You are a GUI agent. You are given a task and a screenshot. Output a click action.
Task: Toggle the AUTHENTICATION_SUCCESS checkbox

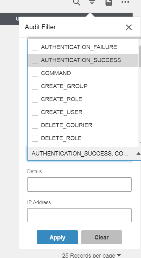click(x=35, y=60)
